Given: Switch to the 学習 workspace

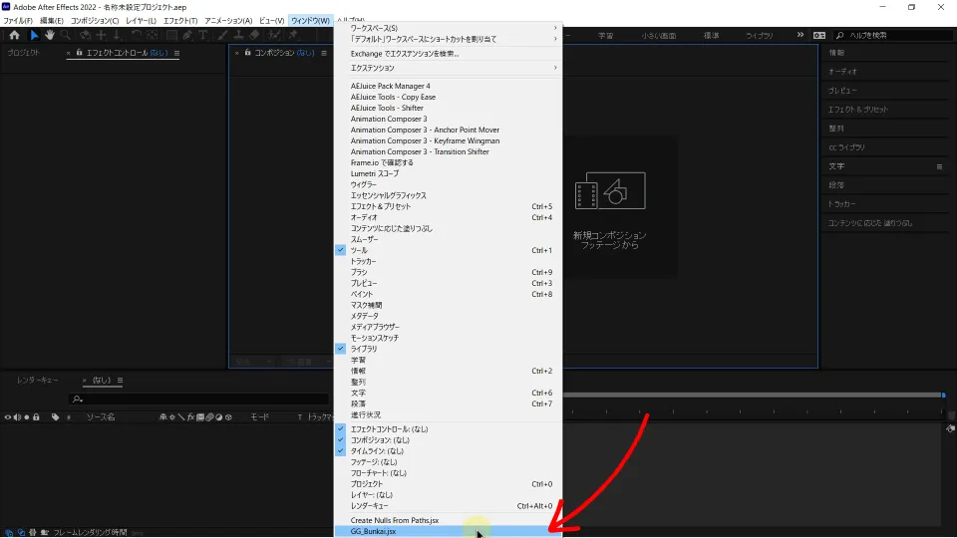Looking at the screenshot, I should (x=605, y=36).
